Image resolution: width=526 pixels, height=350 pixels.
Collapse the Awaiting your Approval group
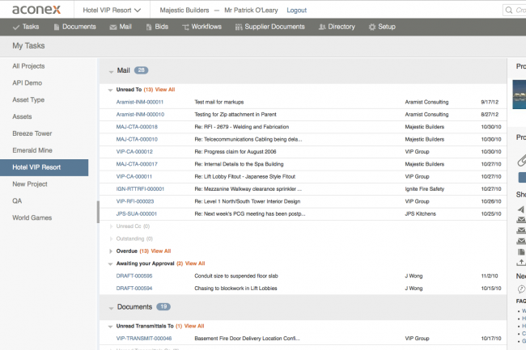coord(110,264)
